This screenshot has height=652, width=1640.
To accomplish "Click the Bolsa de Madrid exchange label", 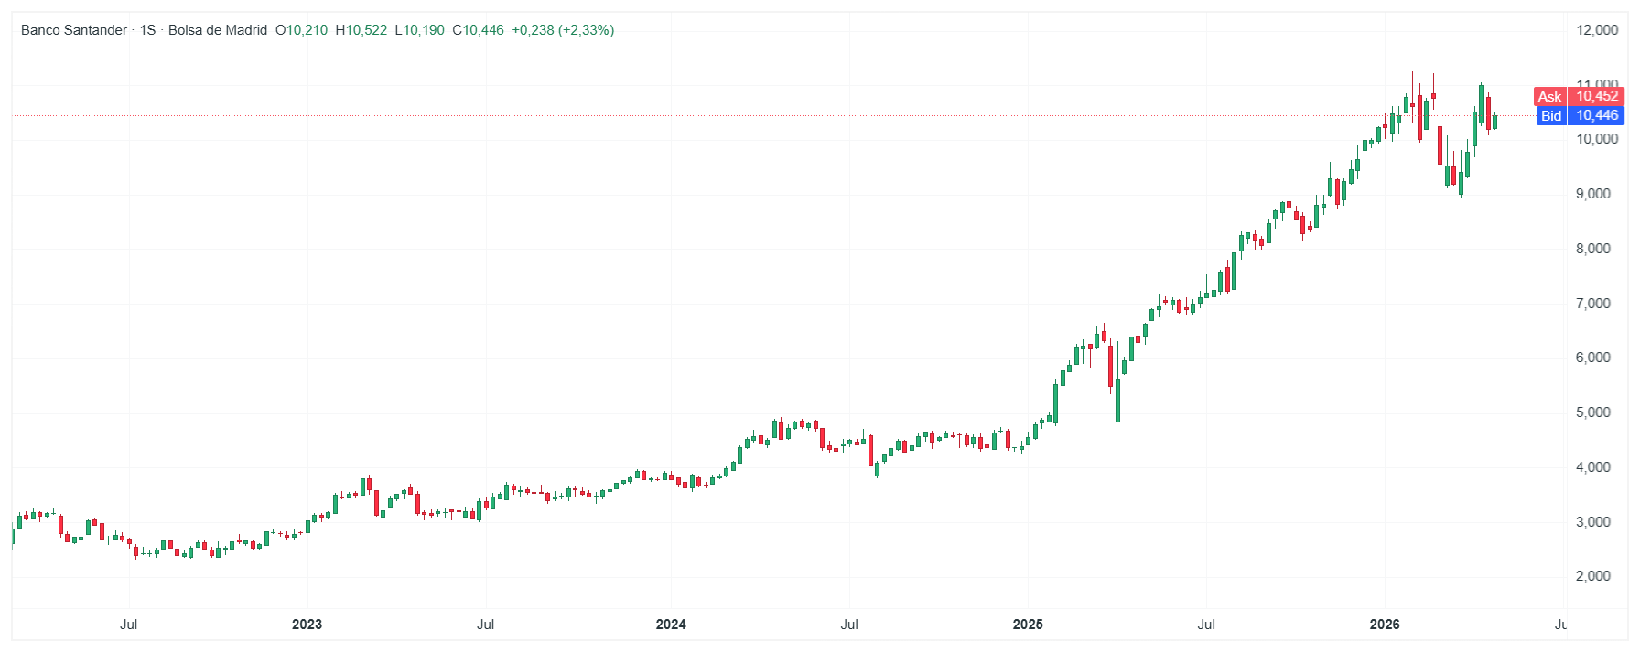I will click(x=218, y=30).
